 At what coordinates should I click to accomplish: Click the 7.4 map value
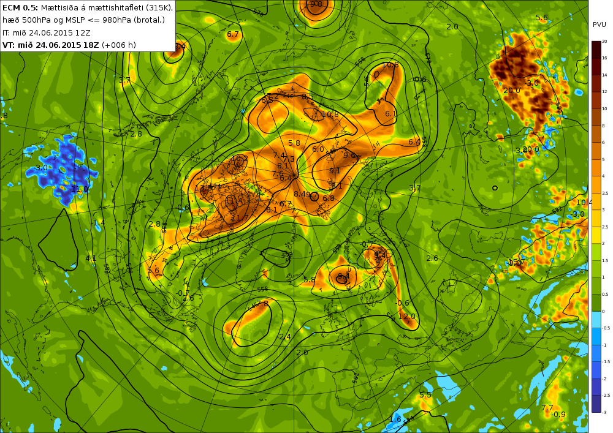pyautogui.click(x=279, y=156)
